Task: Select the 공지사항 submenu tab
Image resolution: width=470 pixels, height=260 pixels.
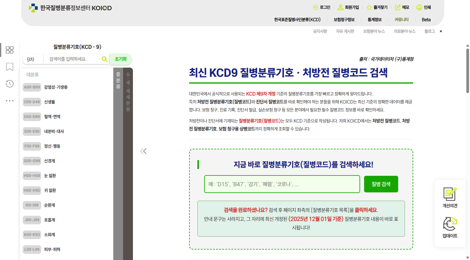Action: [320, 31]
